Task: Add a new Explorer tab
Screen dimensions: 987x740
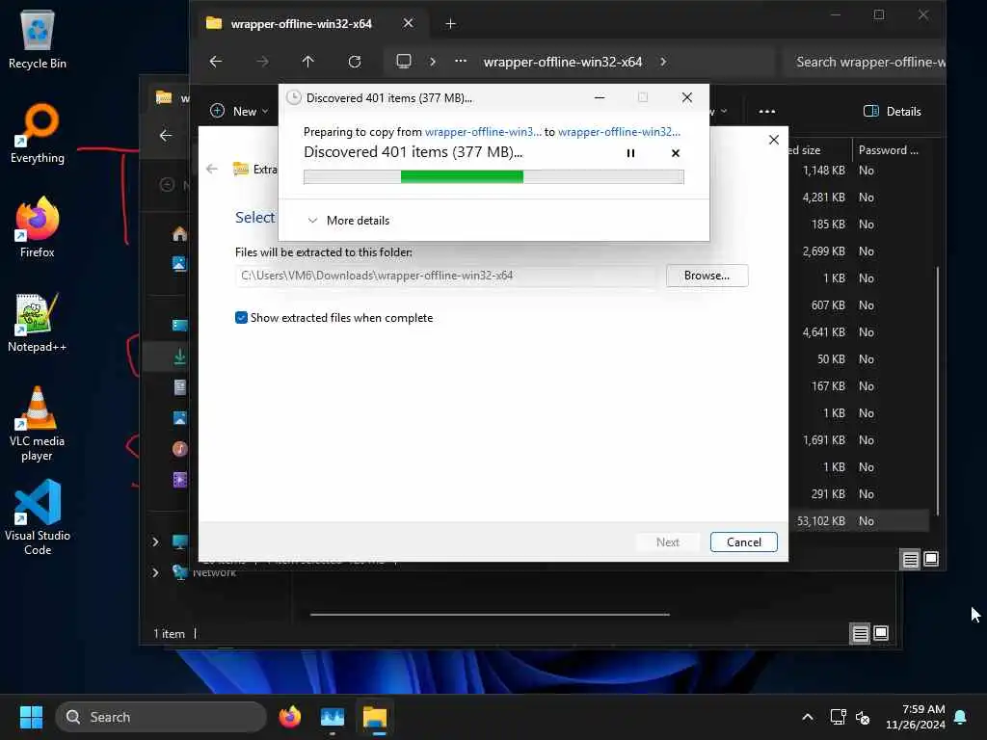Action: 450,24
